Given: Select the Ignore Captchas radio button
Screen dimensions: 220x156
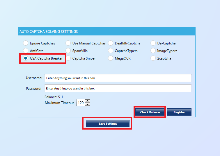Looking at the screenshot, I should tap(26, 43).
